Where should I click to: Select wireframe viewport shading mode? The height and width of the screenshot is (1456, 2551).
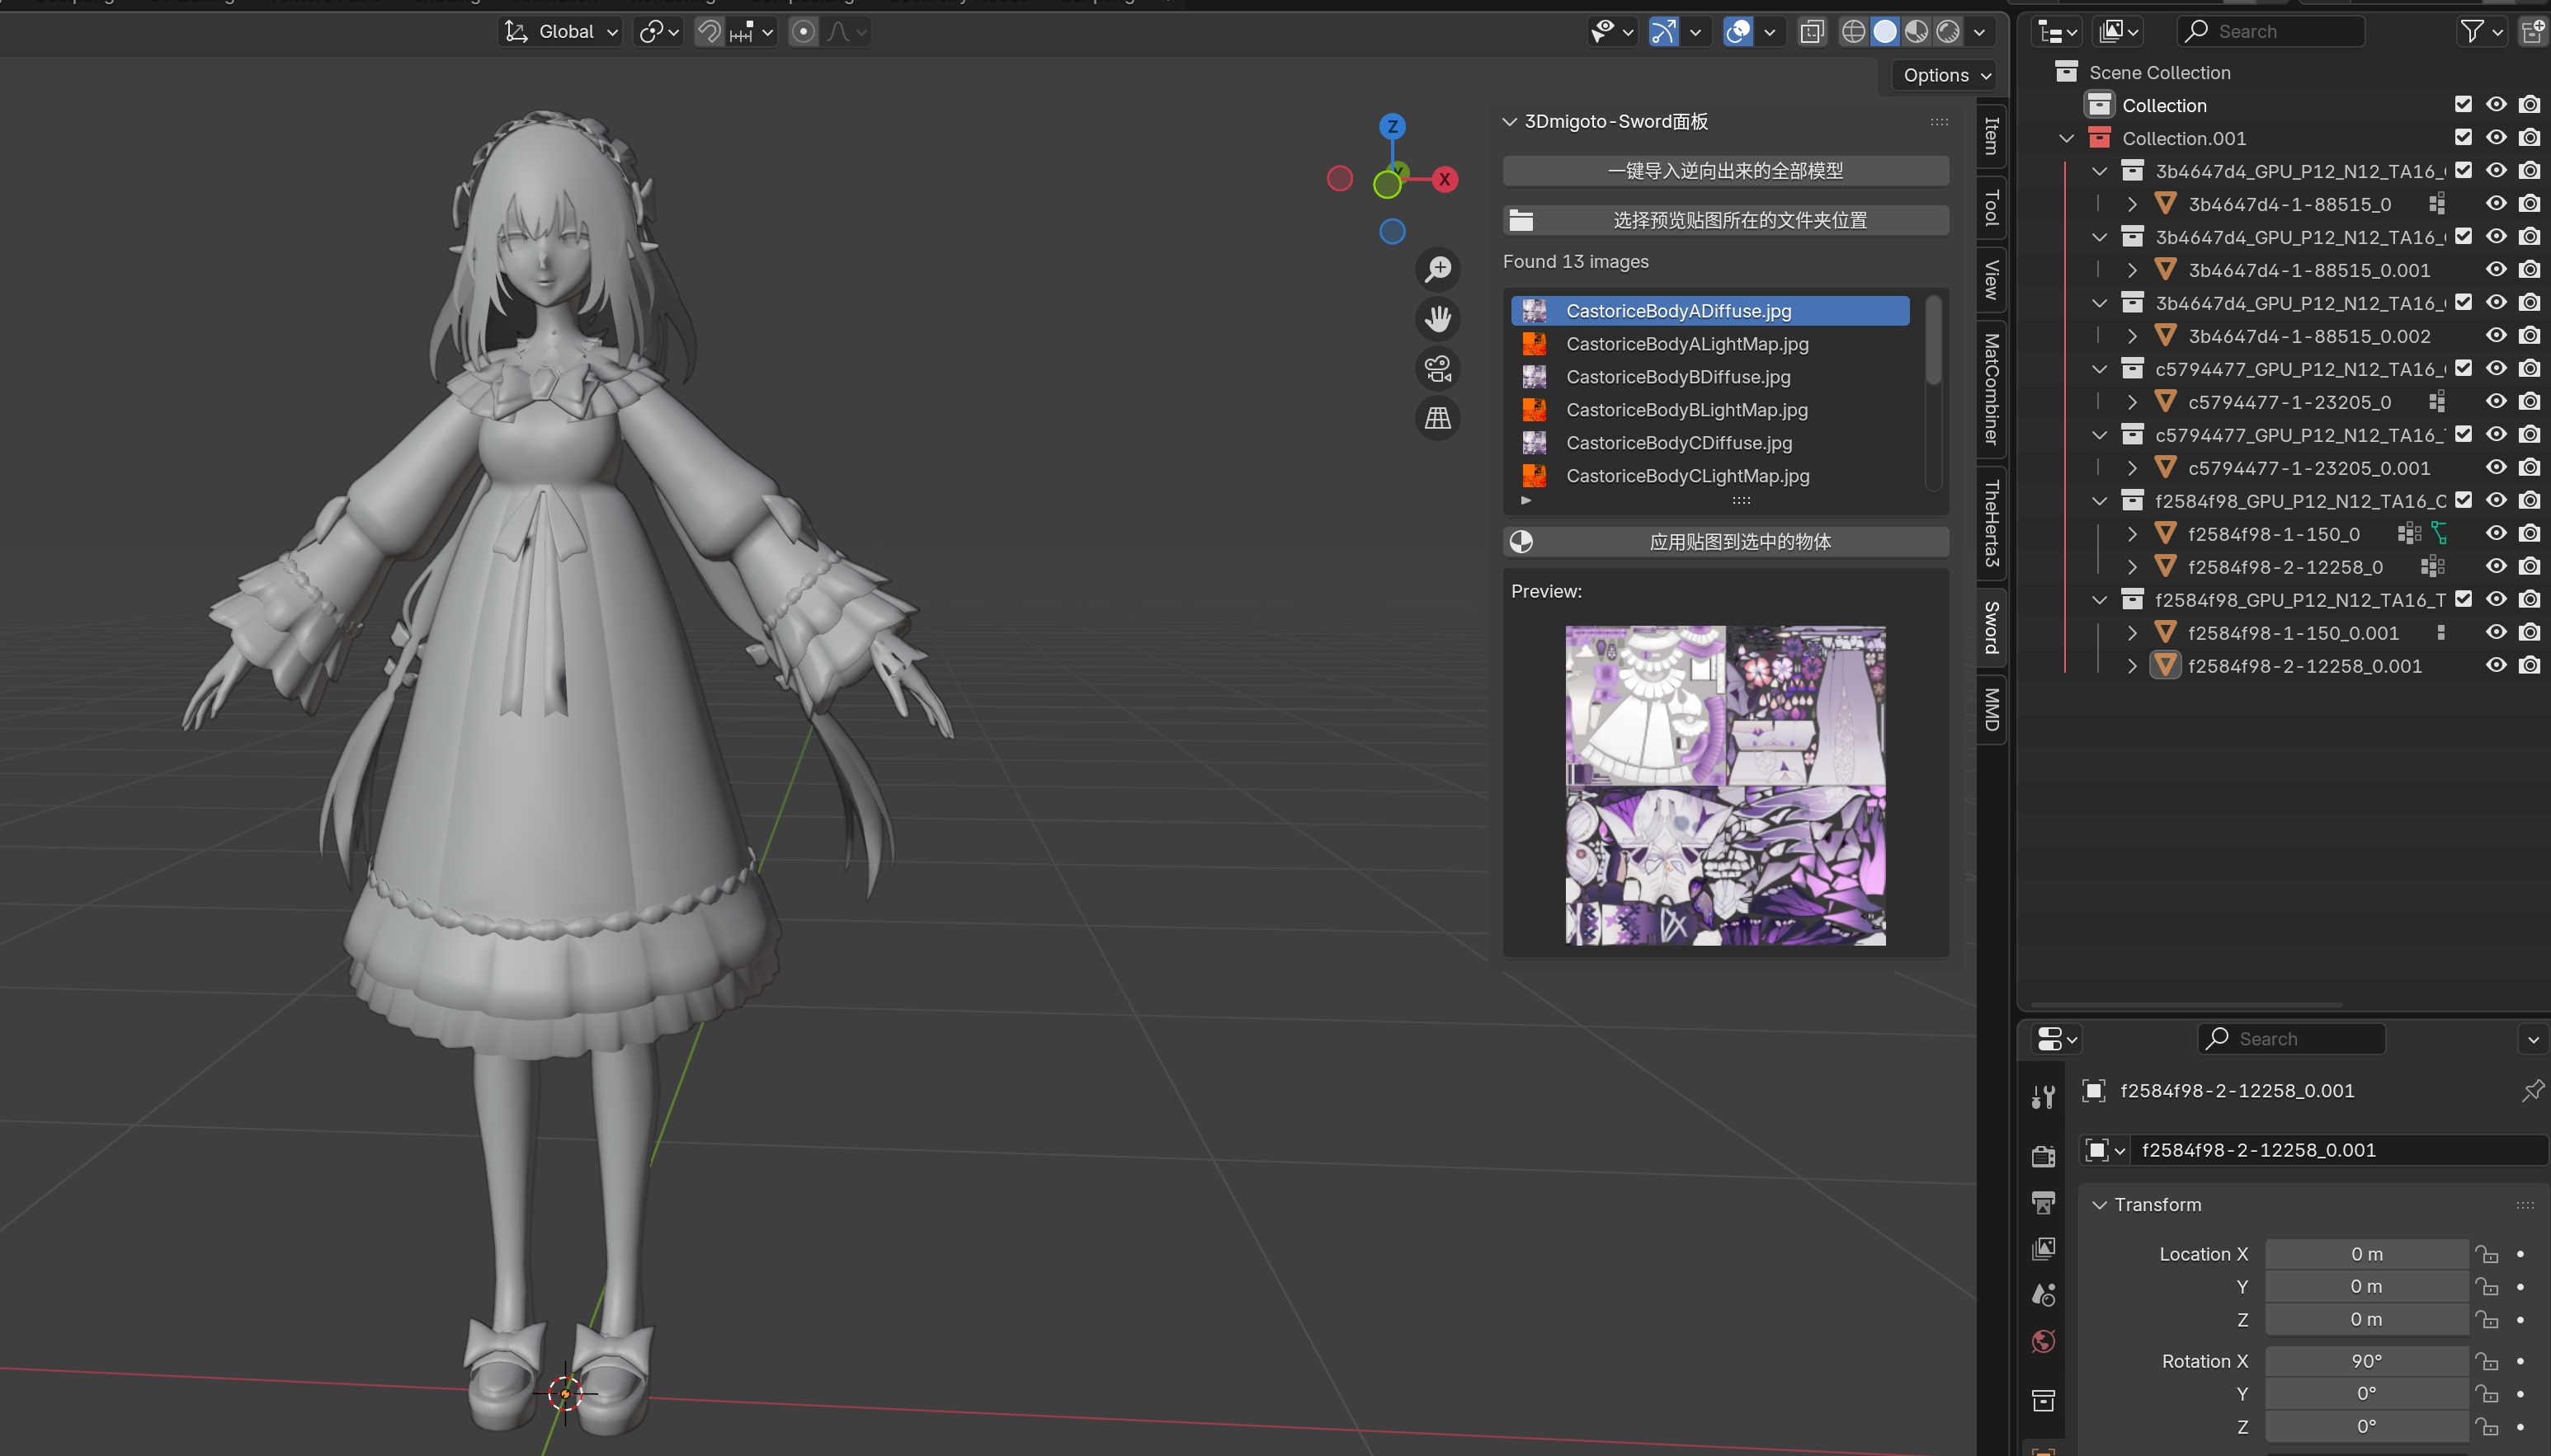[x=1853, y=32]
